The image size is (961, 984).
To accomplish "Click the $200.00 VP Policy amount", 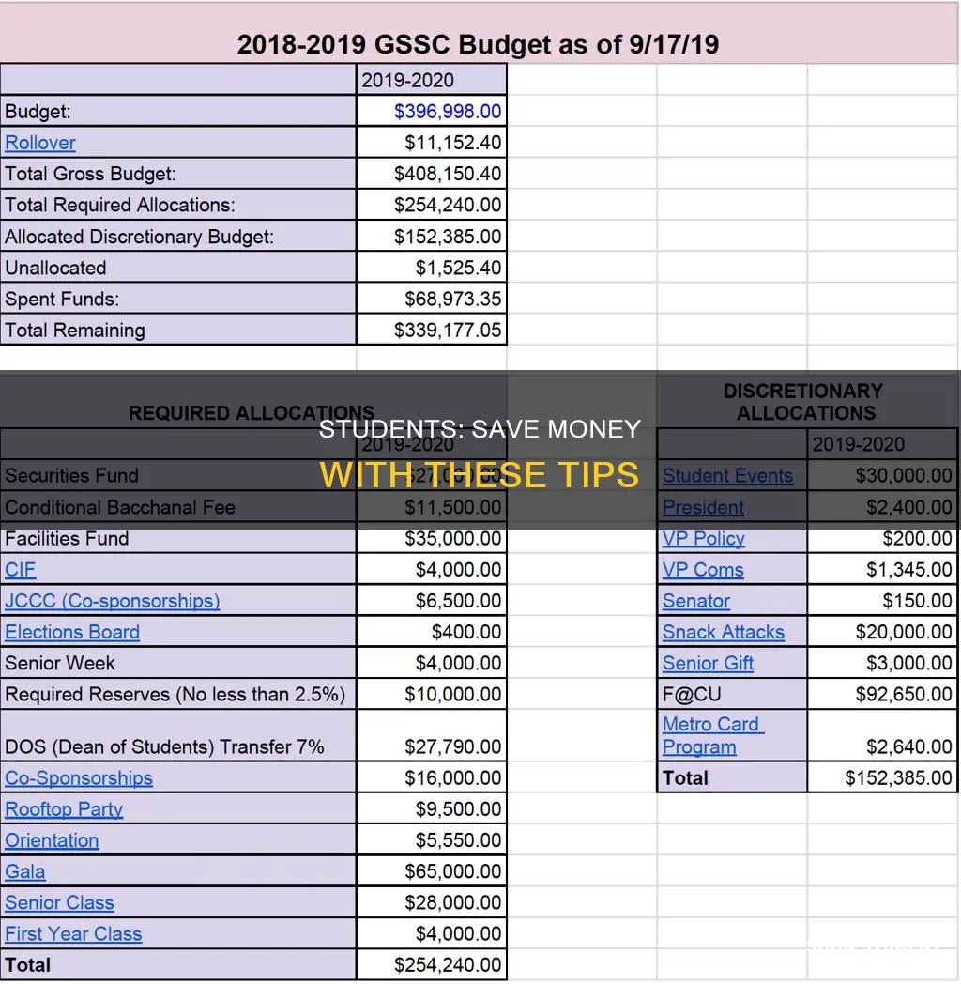I will point(882,538).
